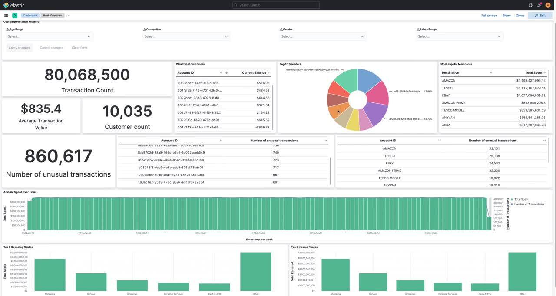The width and height of the screenshot is (556, 296).
Task: Open the Salary Range select dropdown
Action: click(x=460, y=36)
